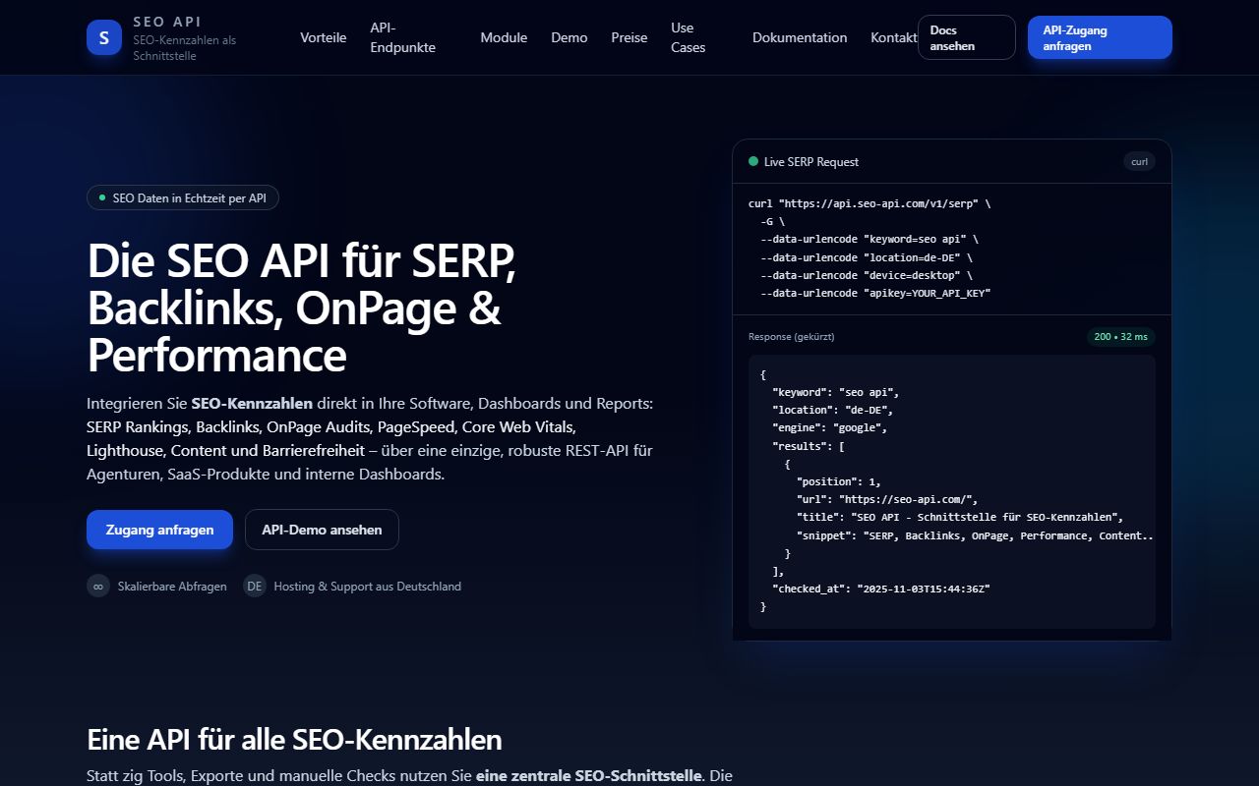1259x786 pixels.
Task: Click the "Response (gekürzt)" label
Action: [792, 337]
